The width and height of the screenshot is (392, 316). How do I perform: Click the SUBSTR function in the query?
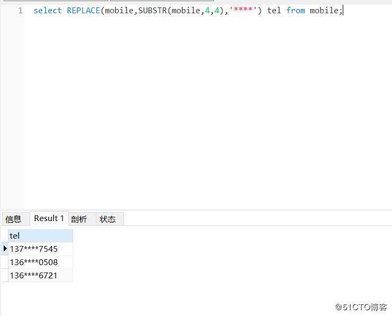pos(153,11)
